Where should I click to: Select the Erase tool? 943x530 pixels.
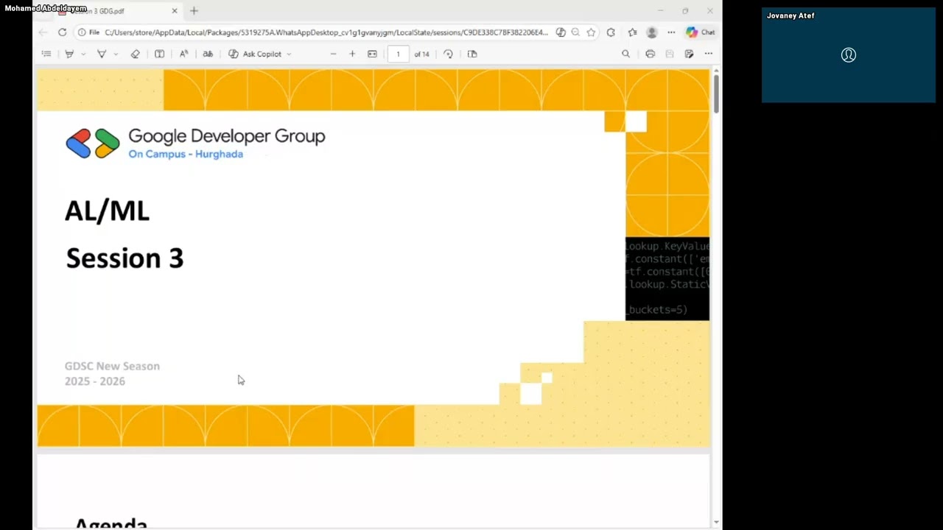coord(135,54)
